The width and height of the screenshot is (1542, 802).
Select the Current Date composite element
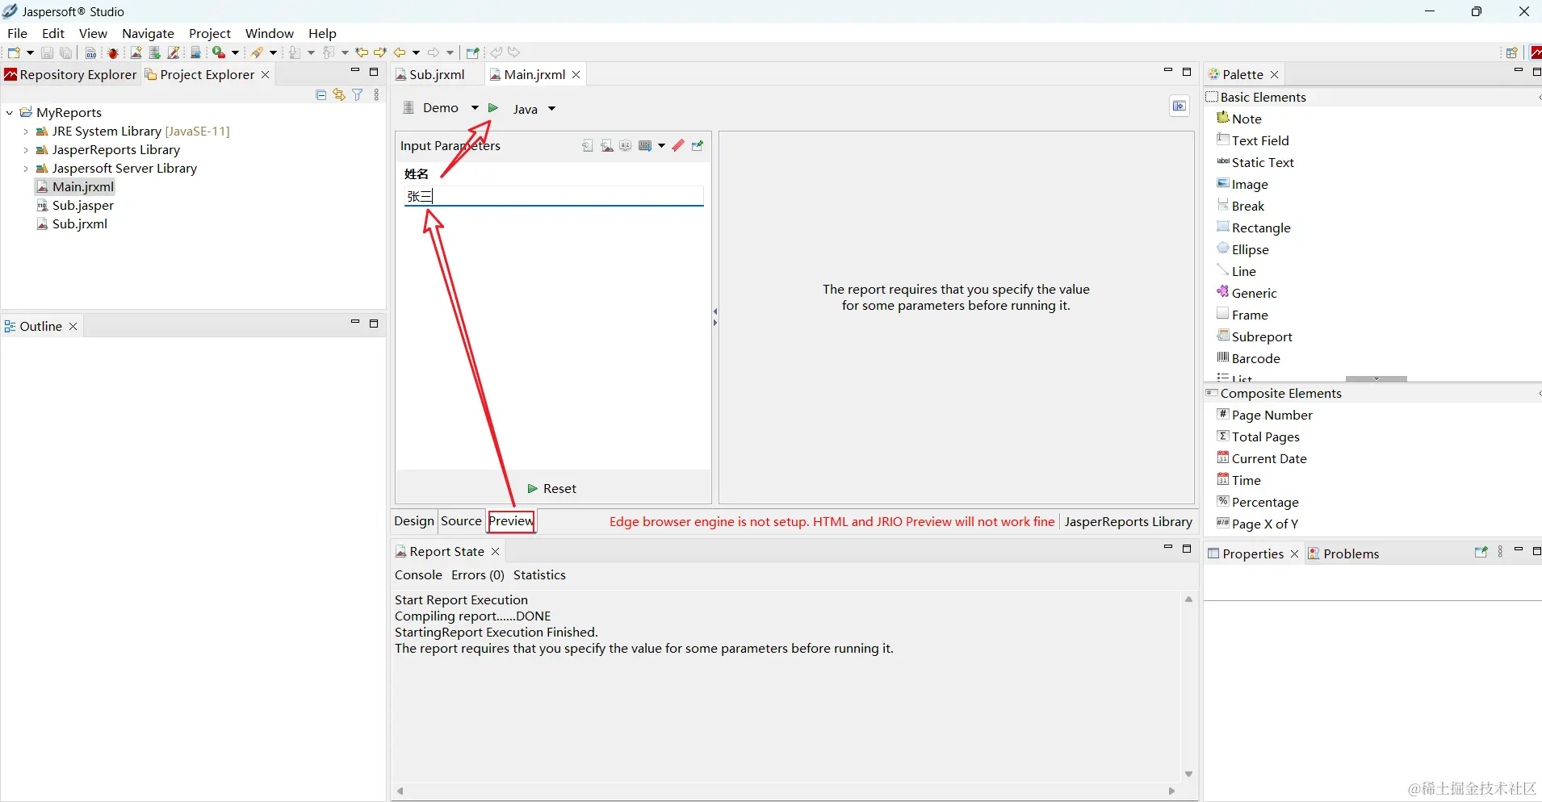(x=1262, y=458)
